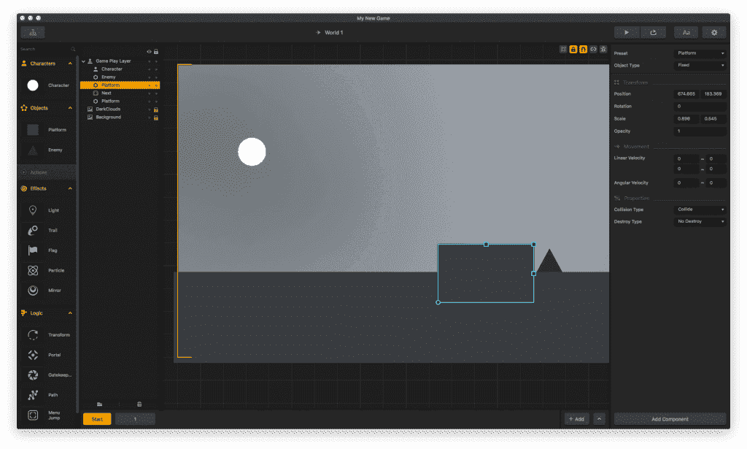Choose the Mirror effect

click(x=33, y=291)
